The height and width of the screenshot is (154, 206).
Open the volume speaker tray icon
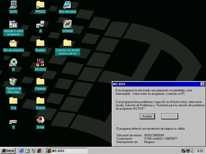(192, 151)
